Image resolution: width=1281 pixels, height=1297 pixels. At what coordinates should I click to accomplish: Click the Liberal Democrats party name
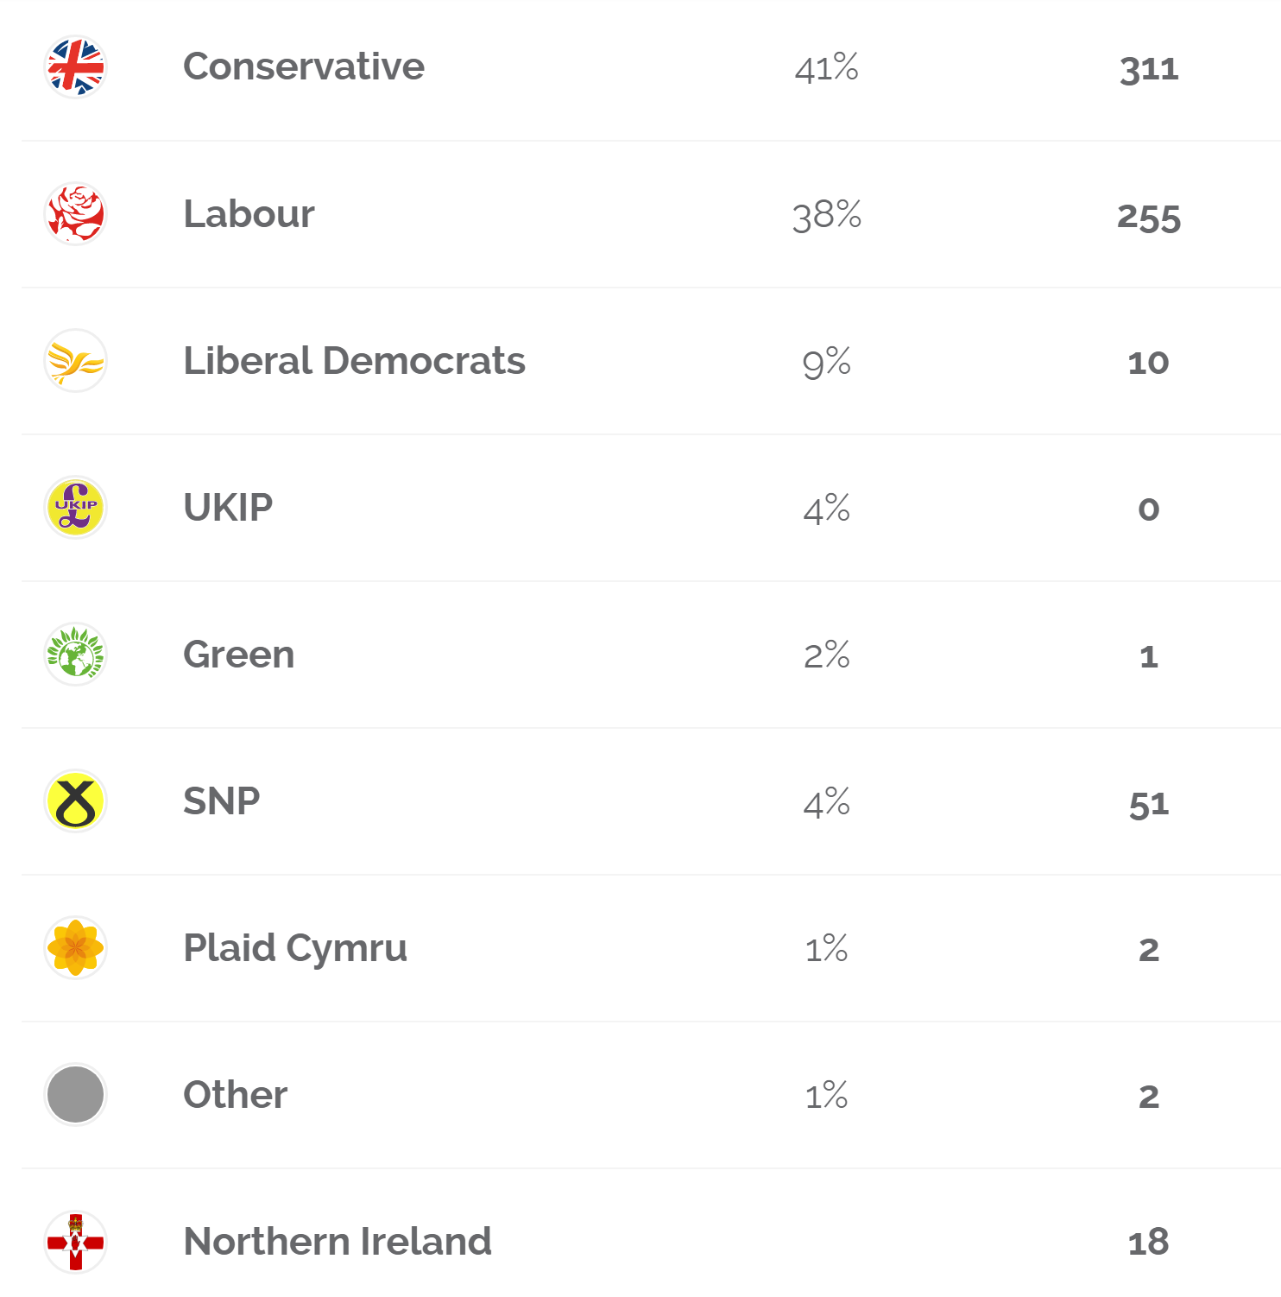pos(355,361)
